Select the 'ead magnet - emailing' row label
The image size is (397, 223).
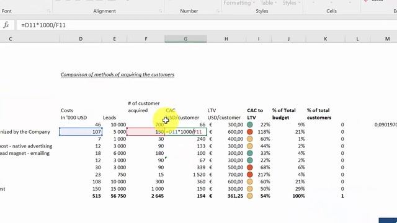(x=25, y=153)
